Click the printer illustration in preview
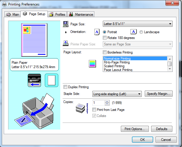 click(x=34, y=111)
